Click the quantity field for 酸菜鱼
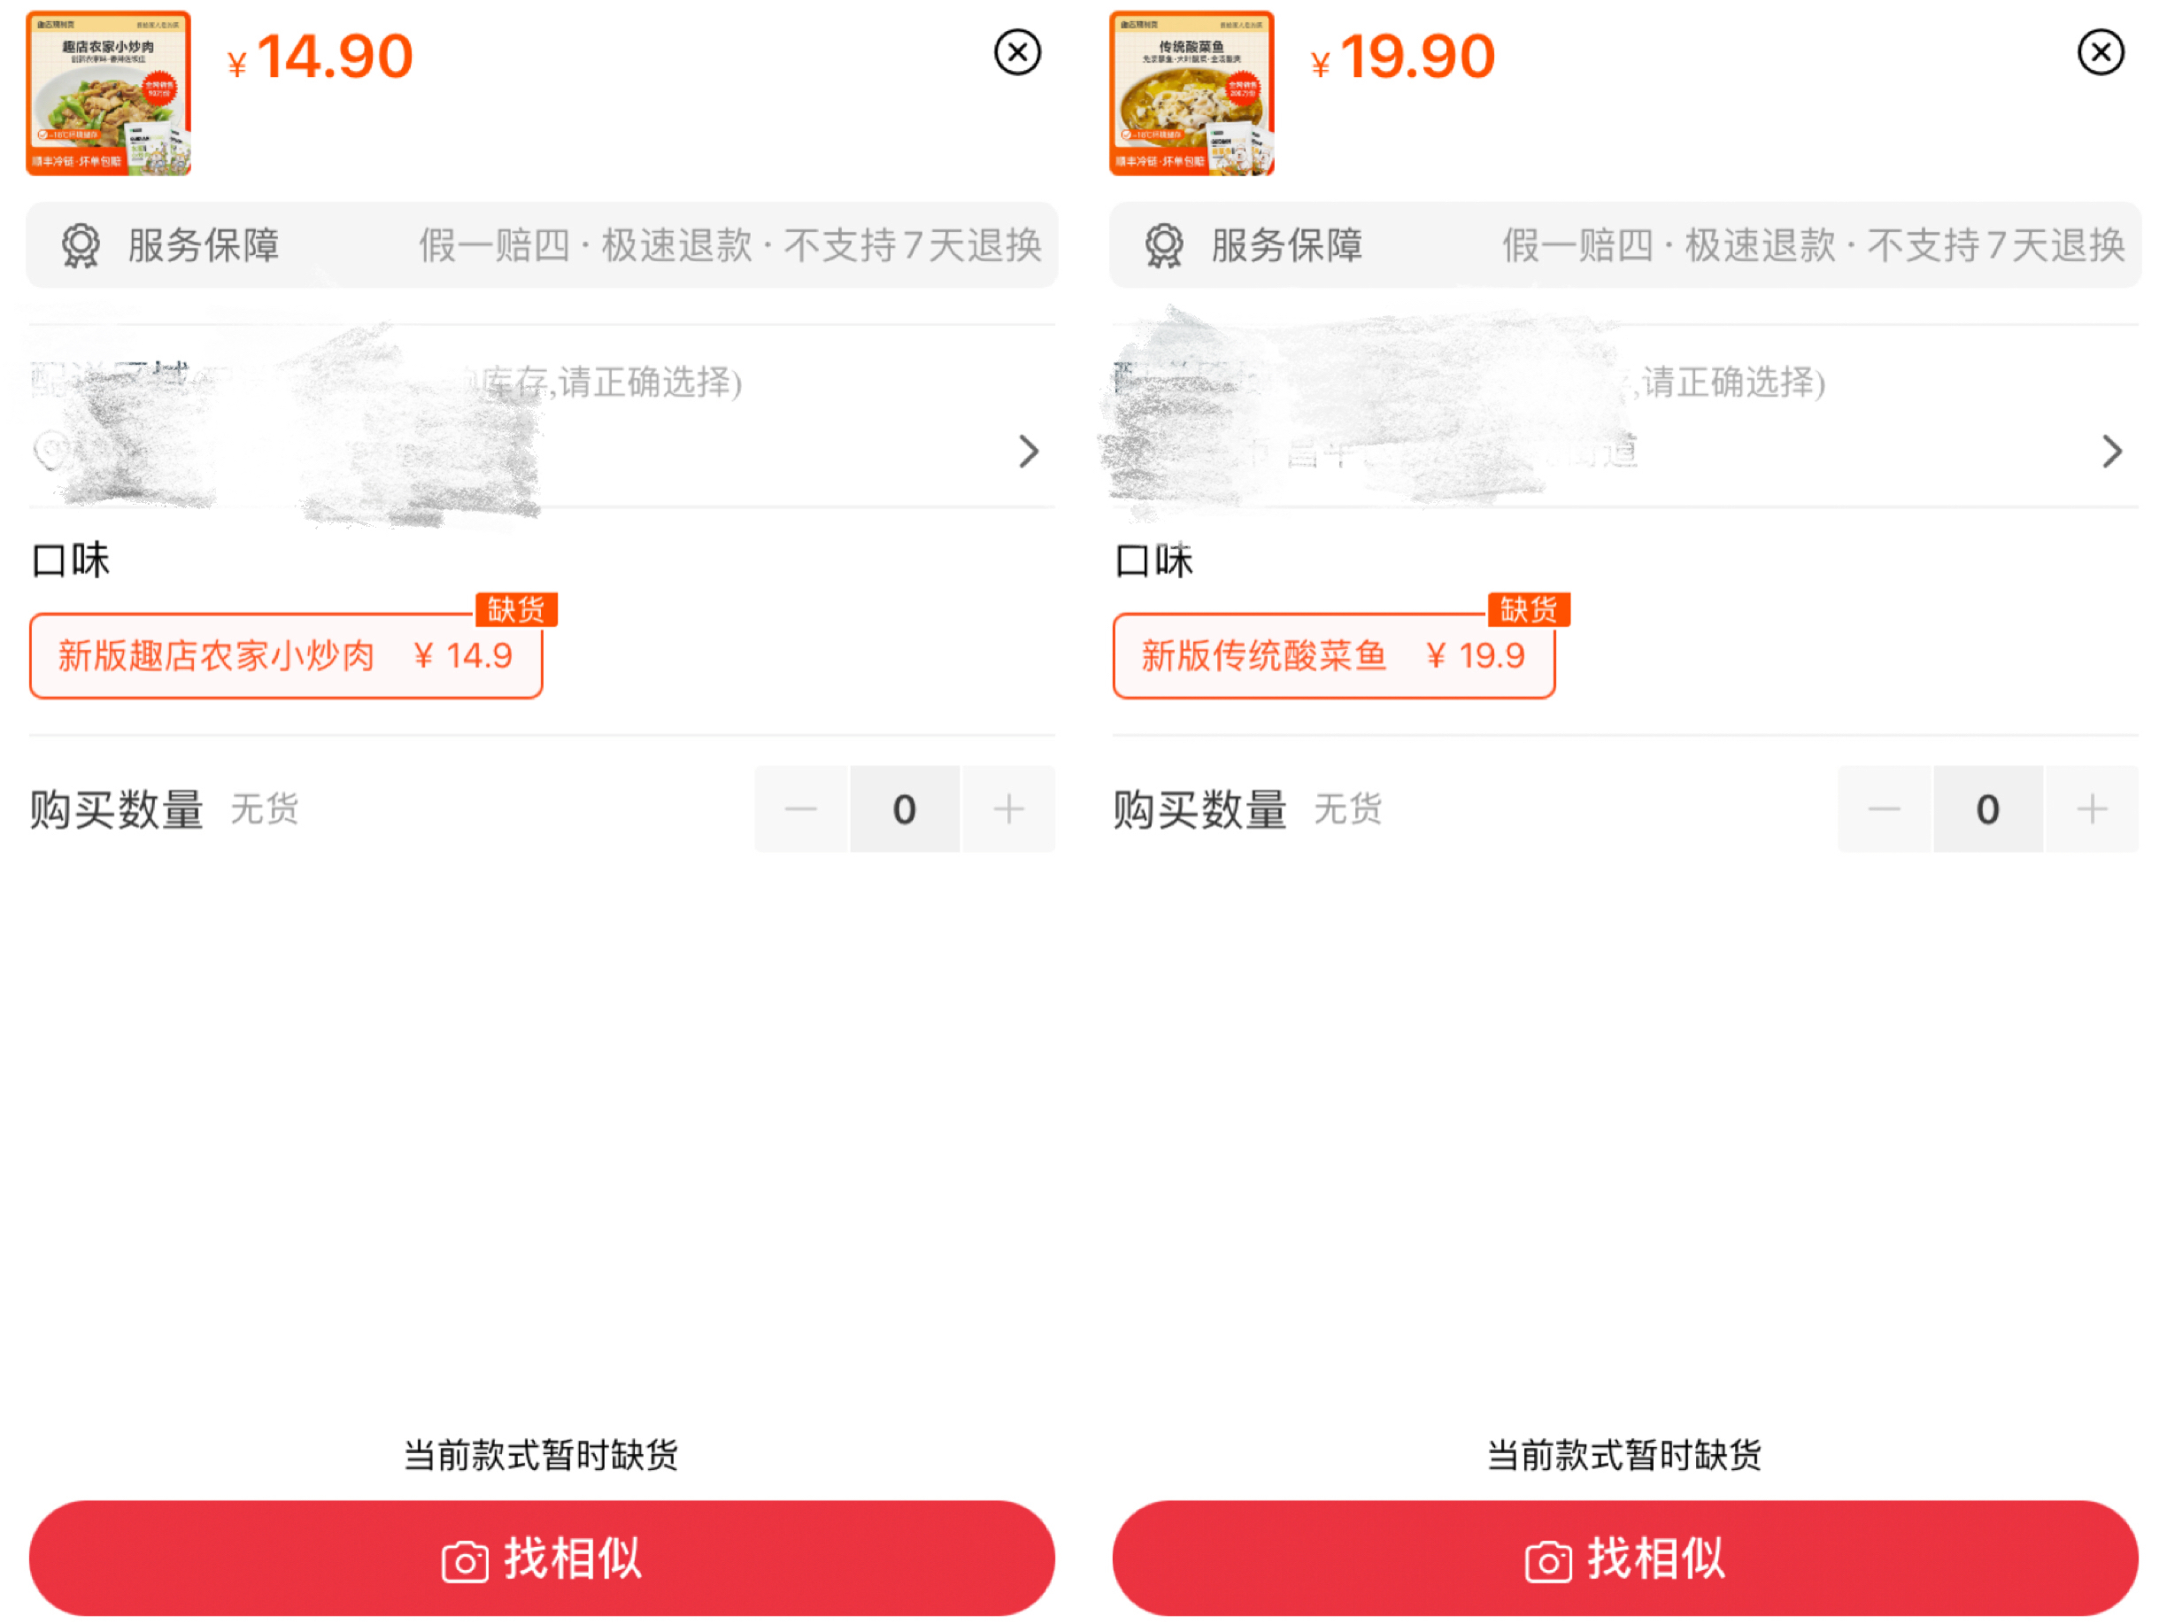Viewport: 2167px width, 1624px height. [1987, 808]
